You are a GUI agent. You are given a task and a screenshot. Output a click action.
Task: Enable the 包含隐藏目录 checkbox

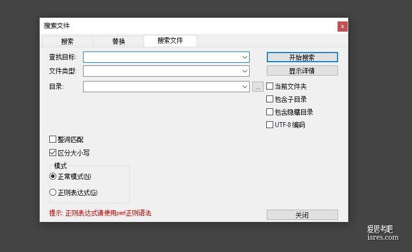(269, 112)
